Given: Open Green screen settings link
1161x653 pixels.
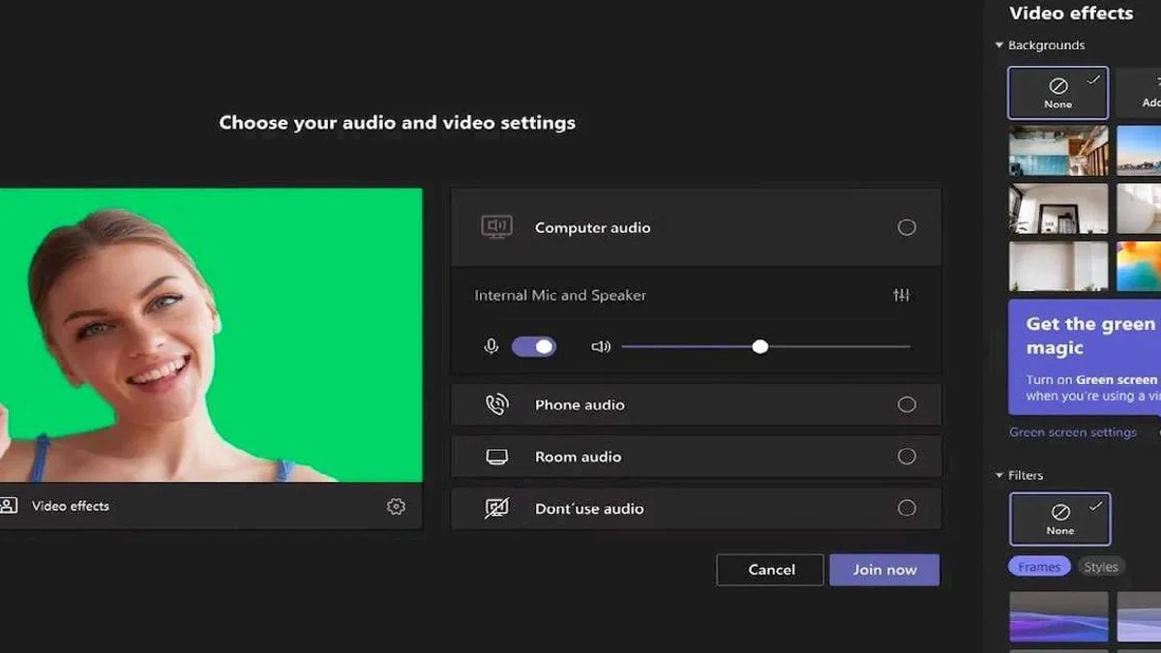Looking at the screenshot, I should (x=1073, y=432).
